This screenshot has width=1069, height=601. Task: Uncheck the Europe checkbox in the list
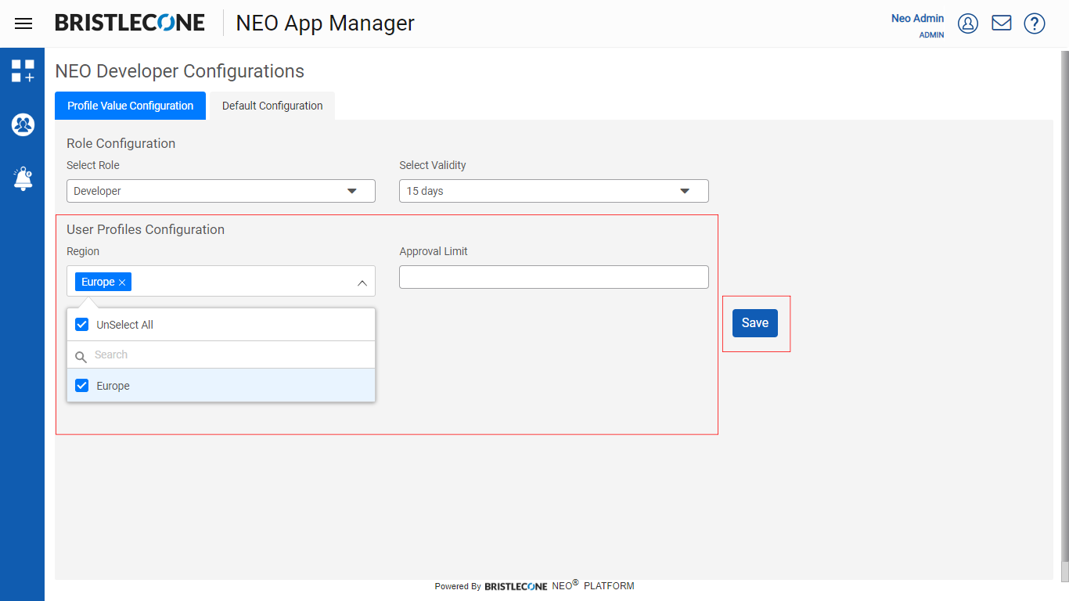[x=81, y=385]
